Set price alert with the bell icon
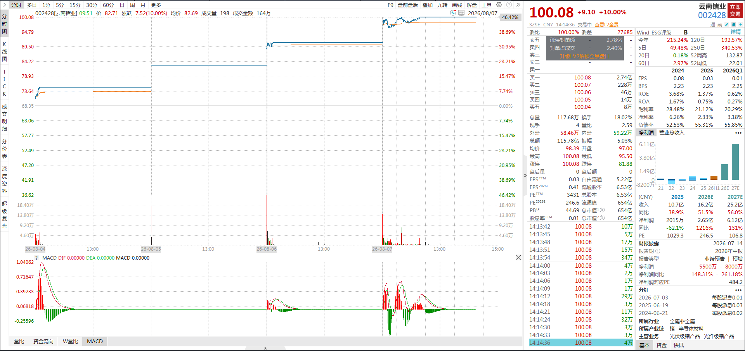 click(733, 24)
